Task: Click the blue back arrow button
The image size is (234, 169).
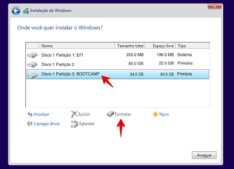Action: (x=16, y=11)
